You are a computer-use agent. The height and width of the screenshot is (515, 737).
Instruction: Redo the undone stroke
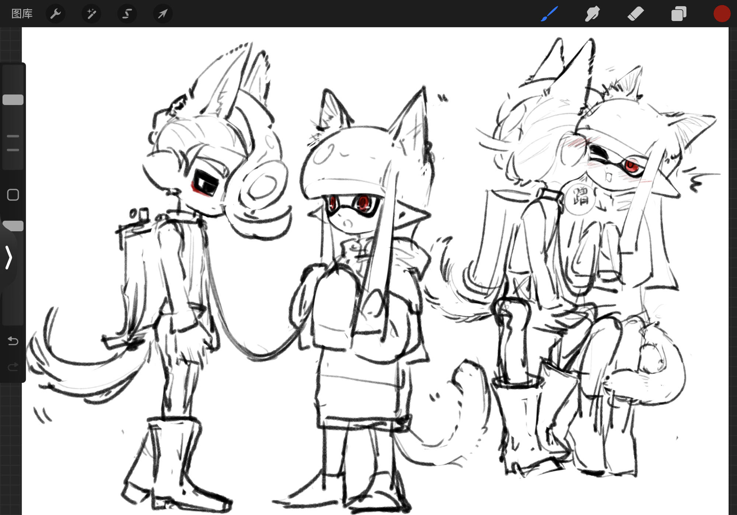(13, 366)
